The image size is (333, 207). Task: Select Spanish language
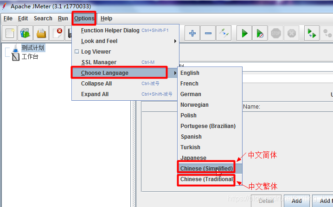point(210,136)
